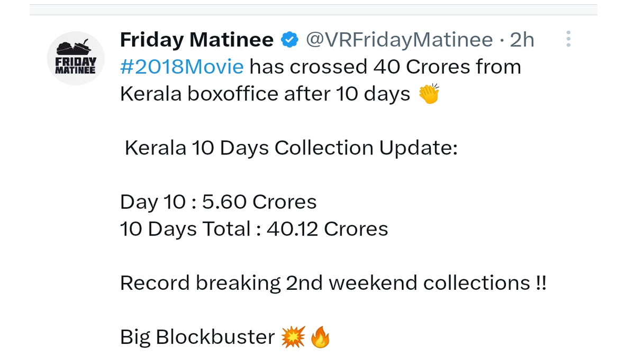This screenshot has width=635, height=357.
Task: Click the 40.12 Crores figure
Action: 328,229
